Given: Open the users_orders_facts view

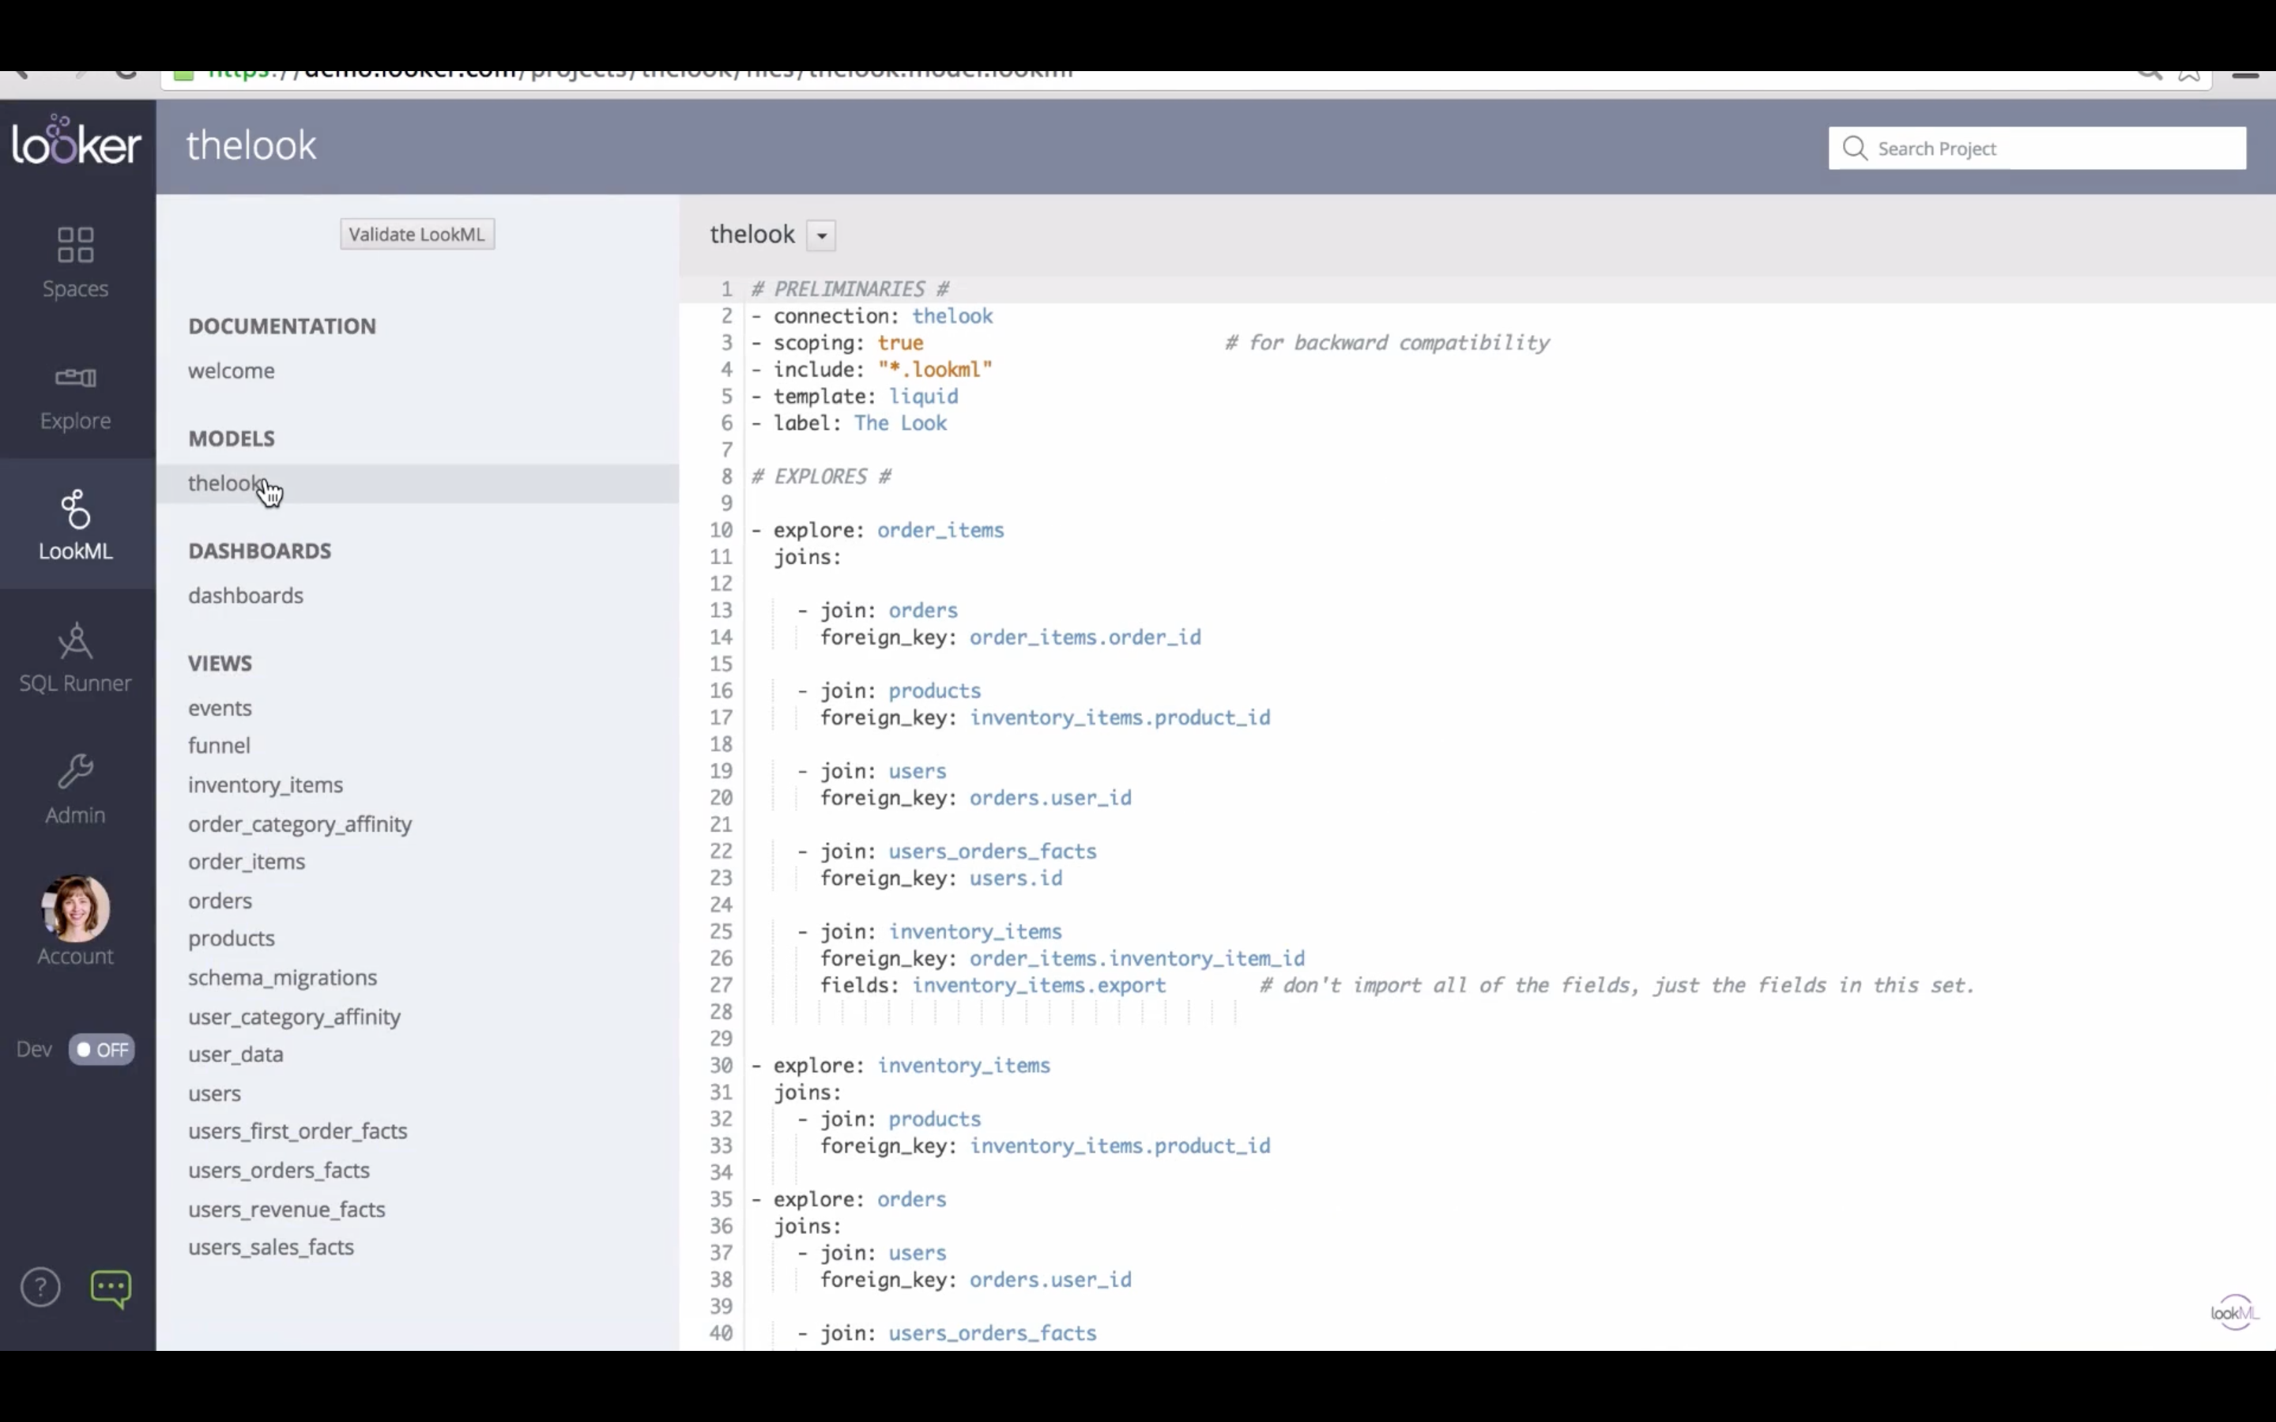Looking at the screenshot, I should (x=278, y=1170).
